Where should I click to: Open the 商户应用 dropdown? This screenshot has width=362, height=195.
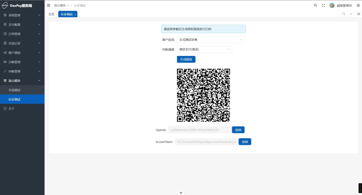[211, 39]
